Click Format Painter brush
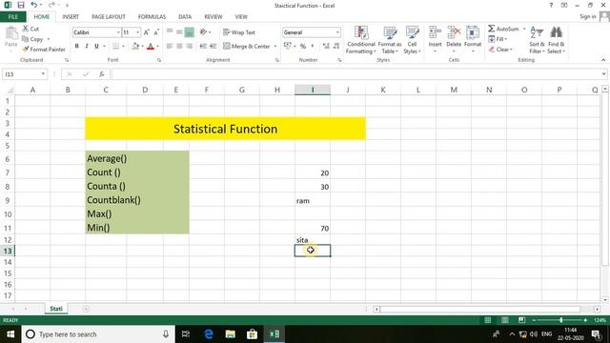The height and width of the screenshot is (343, 610). click(x=44, y=50)
